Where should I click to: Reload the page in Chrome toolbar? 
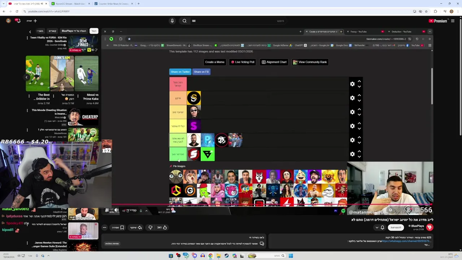(17, 11)
